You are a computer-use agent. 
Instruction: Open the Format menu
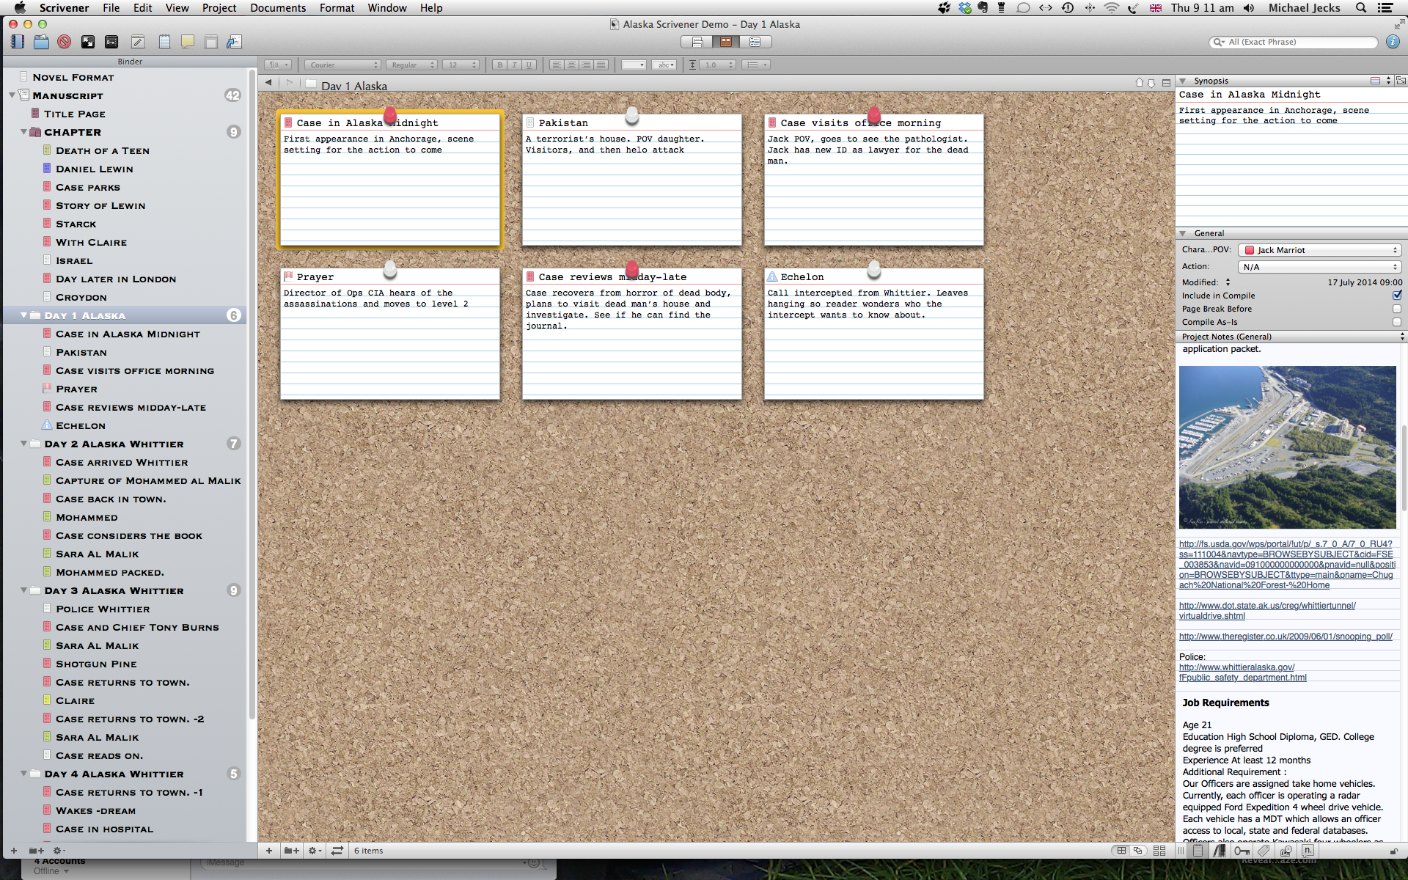[337, 8]
